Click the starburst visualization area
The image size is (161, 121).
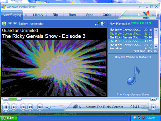tap(54, 68)
